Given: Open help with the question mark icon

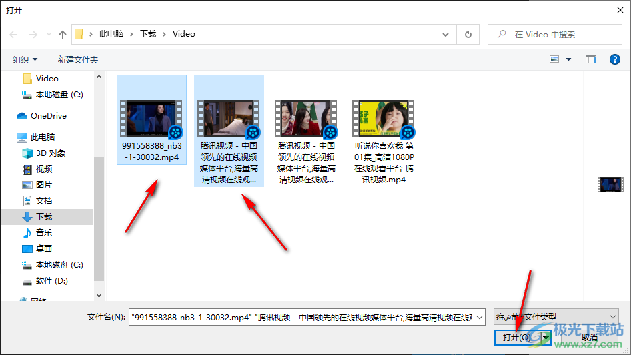Looking at the screenshot, I should click(614, 59).
